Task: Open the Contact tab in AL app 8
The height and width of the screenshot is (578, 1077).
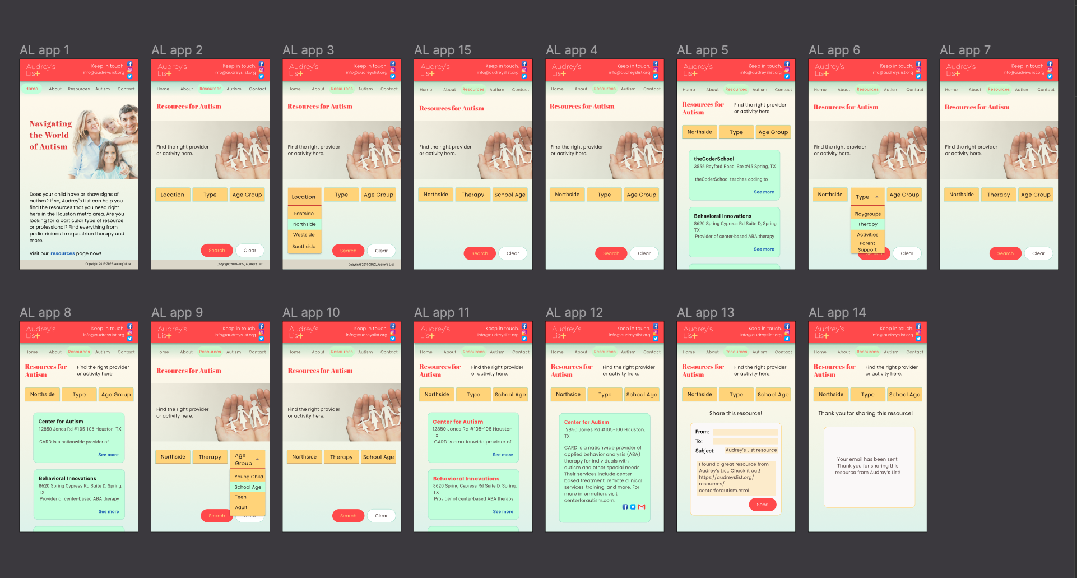Action: pyautogui.click(x=126, y=352)
